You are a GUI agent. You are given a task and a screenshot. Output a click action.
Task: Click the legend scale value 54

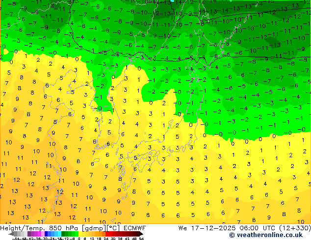(x=141, y=239)
